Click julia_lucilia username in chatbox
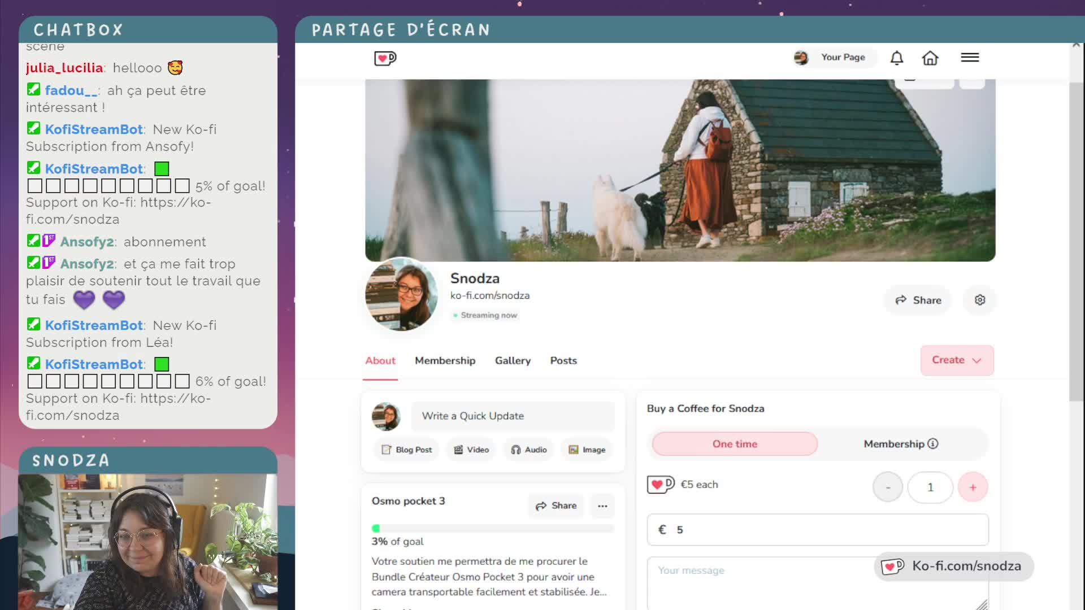This screenshot has width=1085, height=610. point(64,68)
